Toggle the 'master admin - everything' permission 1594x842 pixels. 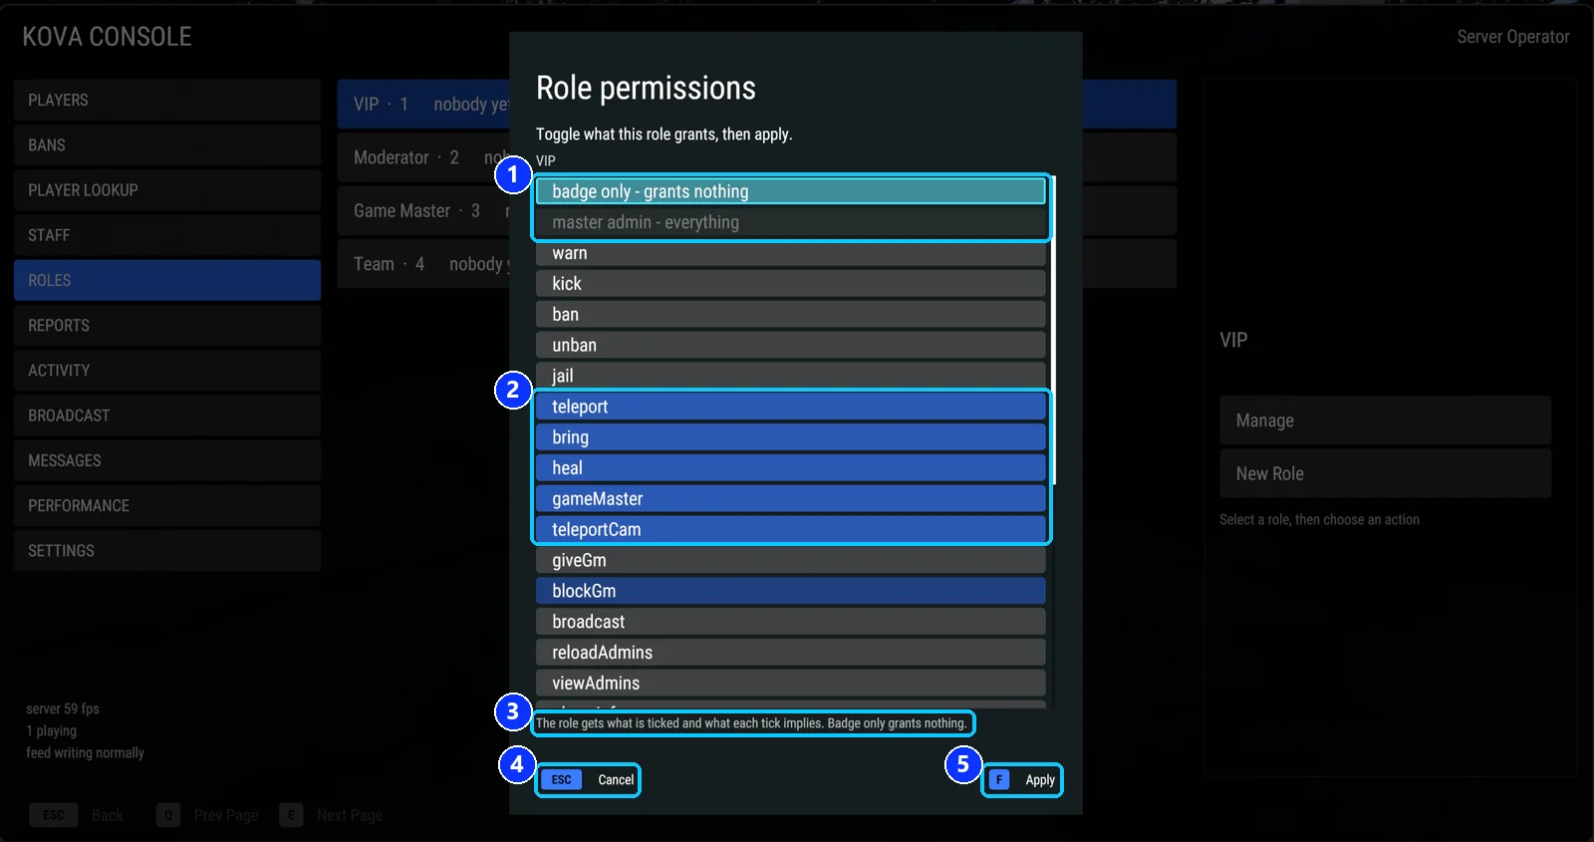[790, 222]
